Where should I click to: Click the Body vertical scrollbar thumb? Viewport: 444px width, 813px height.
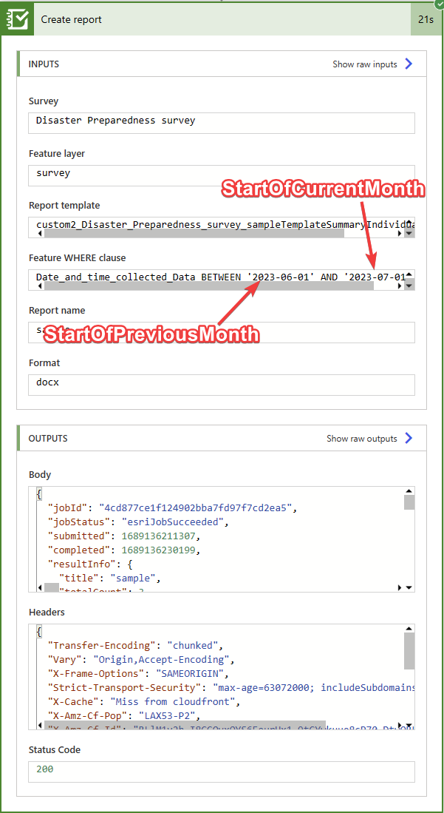(x=409, y=502)
